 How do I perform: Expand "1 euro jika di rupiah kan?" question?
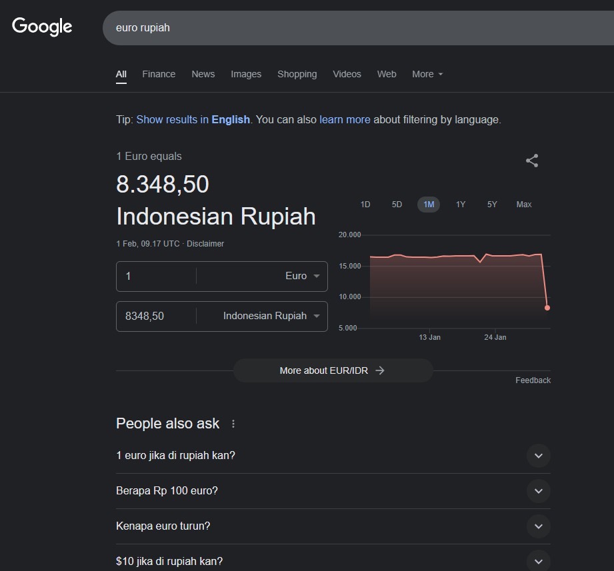[539, 456]
